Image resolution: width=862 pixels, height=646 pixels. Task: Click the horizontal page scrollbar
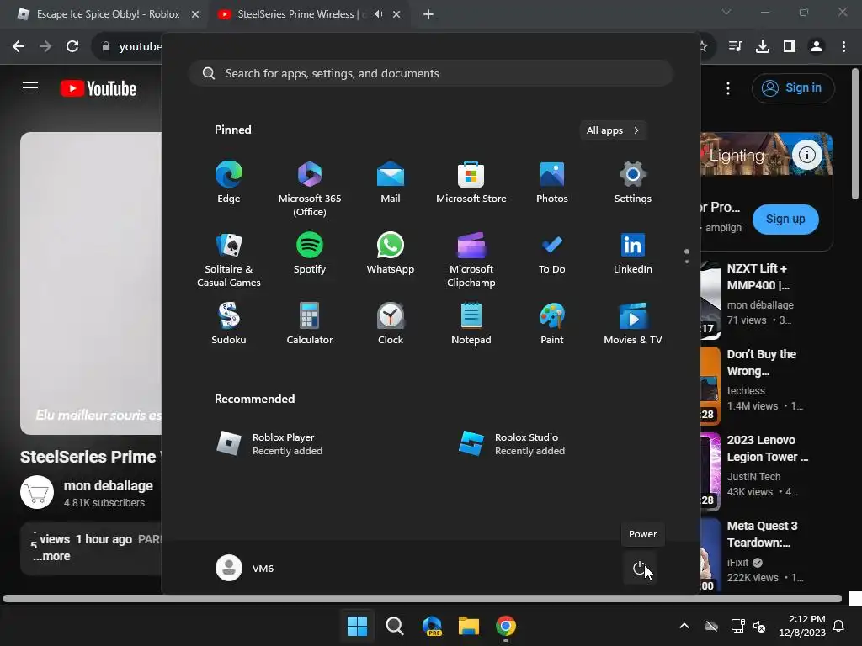coord(423,598)
